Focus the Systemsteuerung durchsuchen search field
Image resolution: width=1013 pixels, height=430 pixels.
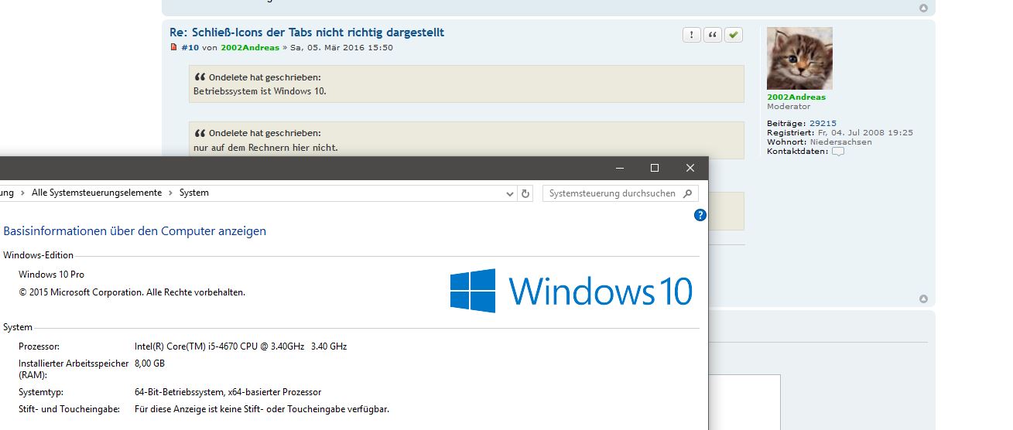click(x=611, y=193)
